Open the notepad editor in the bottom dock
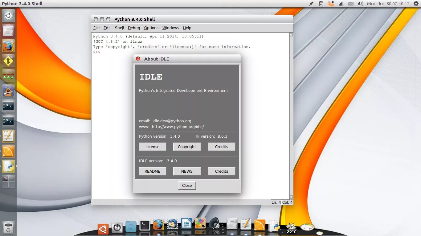This screenshot has height=236, width=421. [x=246, y=224]
